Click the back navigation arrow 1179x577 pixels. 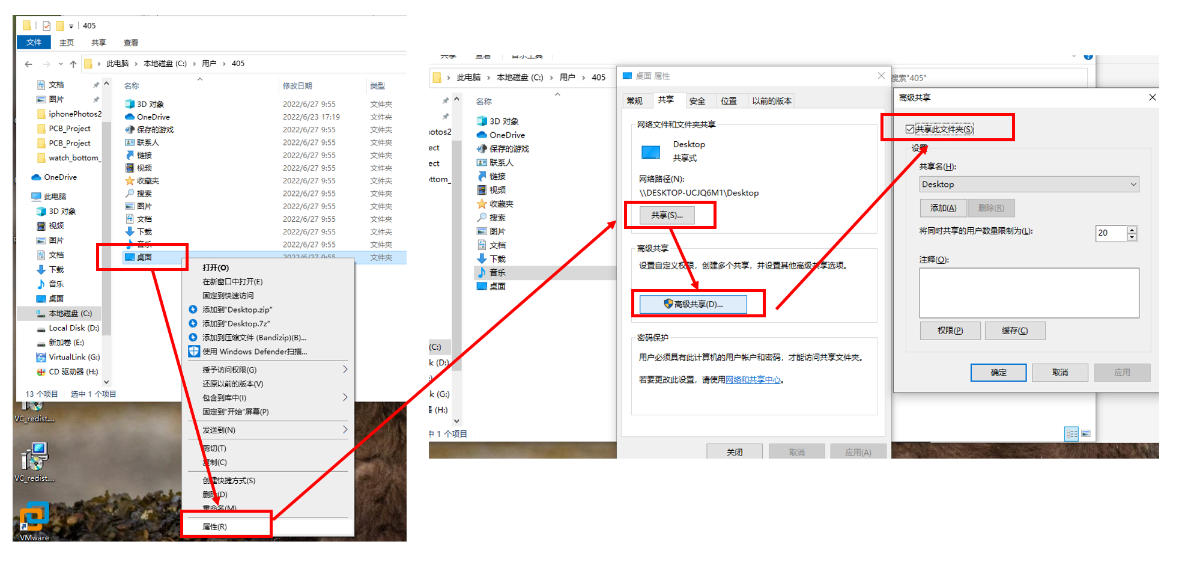pyautogui.click(x=28, y=64)
